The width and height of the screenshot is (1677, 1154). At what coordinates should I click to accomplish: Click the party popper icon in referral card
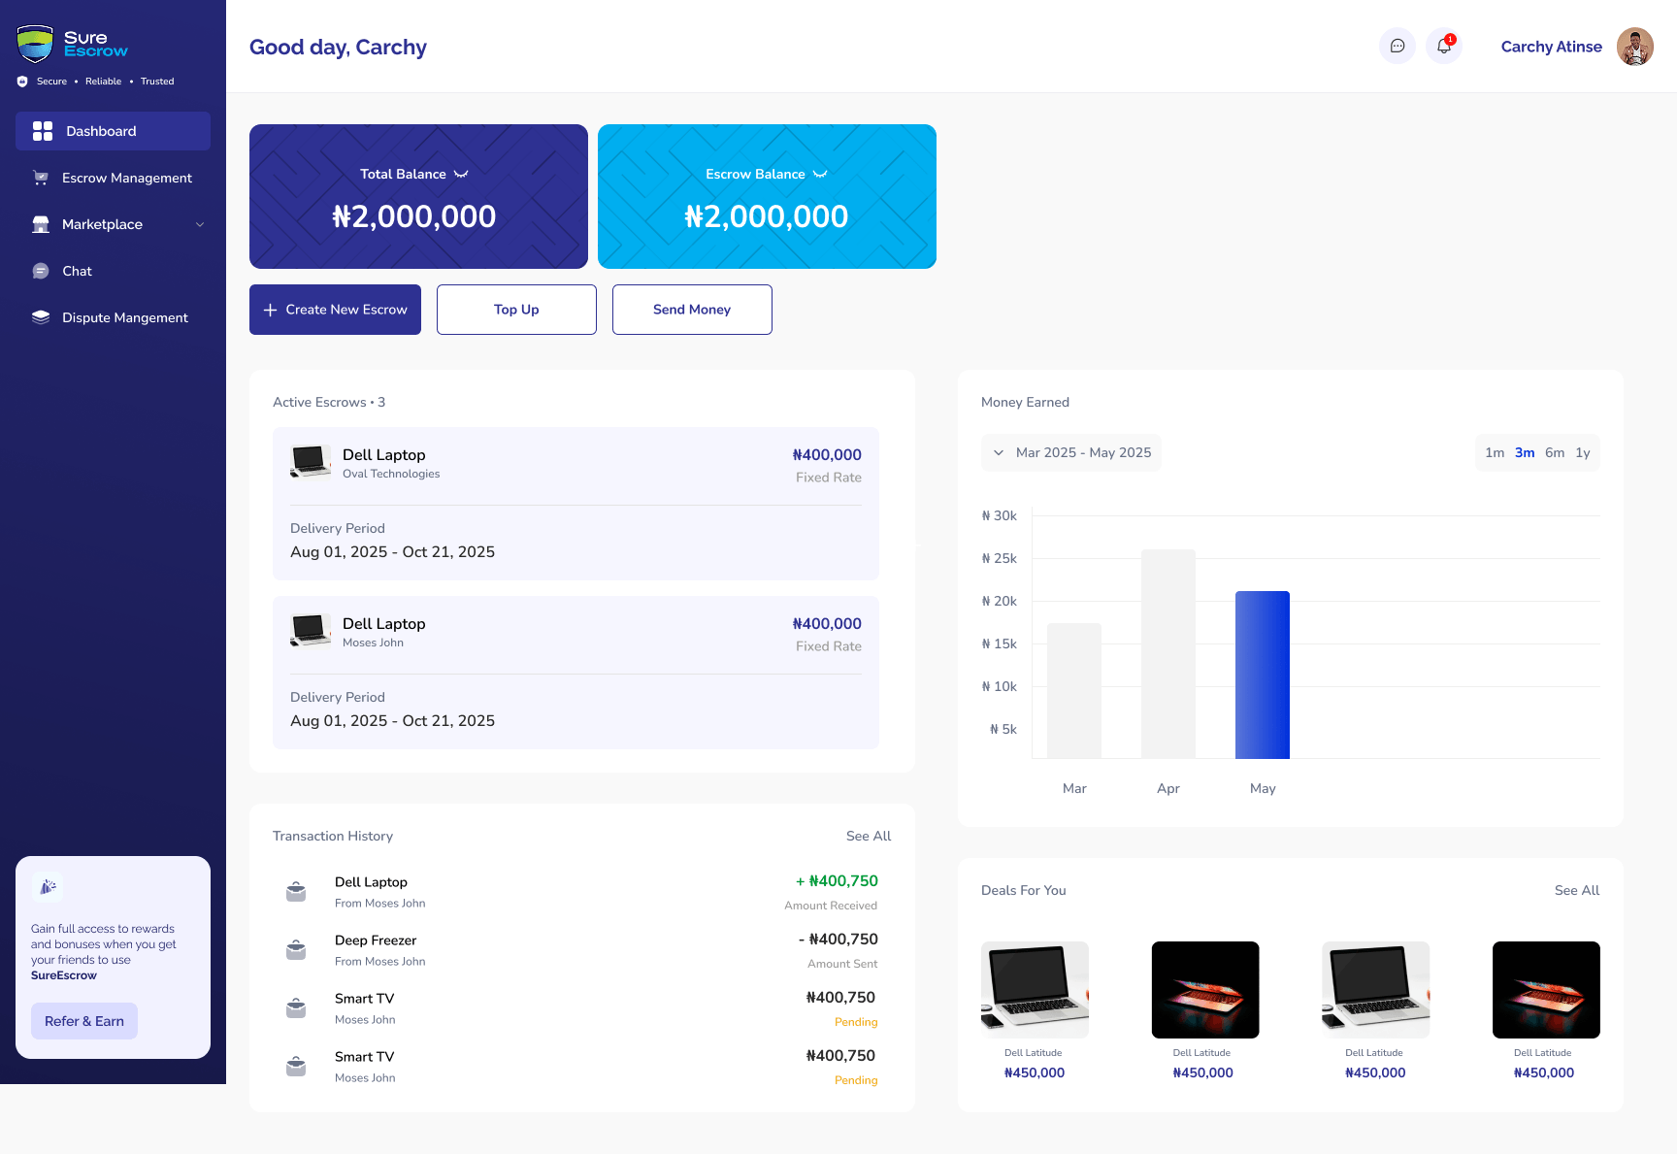[48, 887]
